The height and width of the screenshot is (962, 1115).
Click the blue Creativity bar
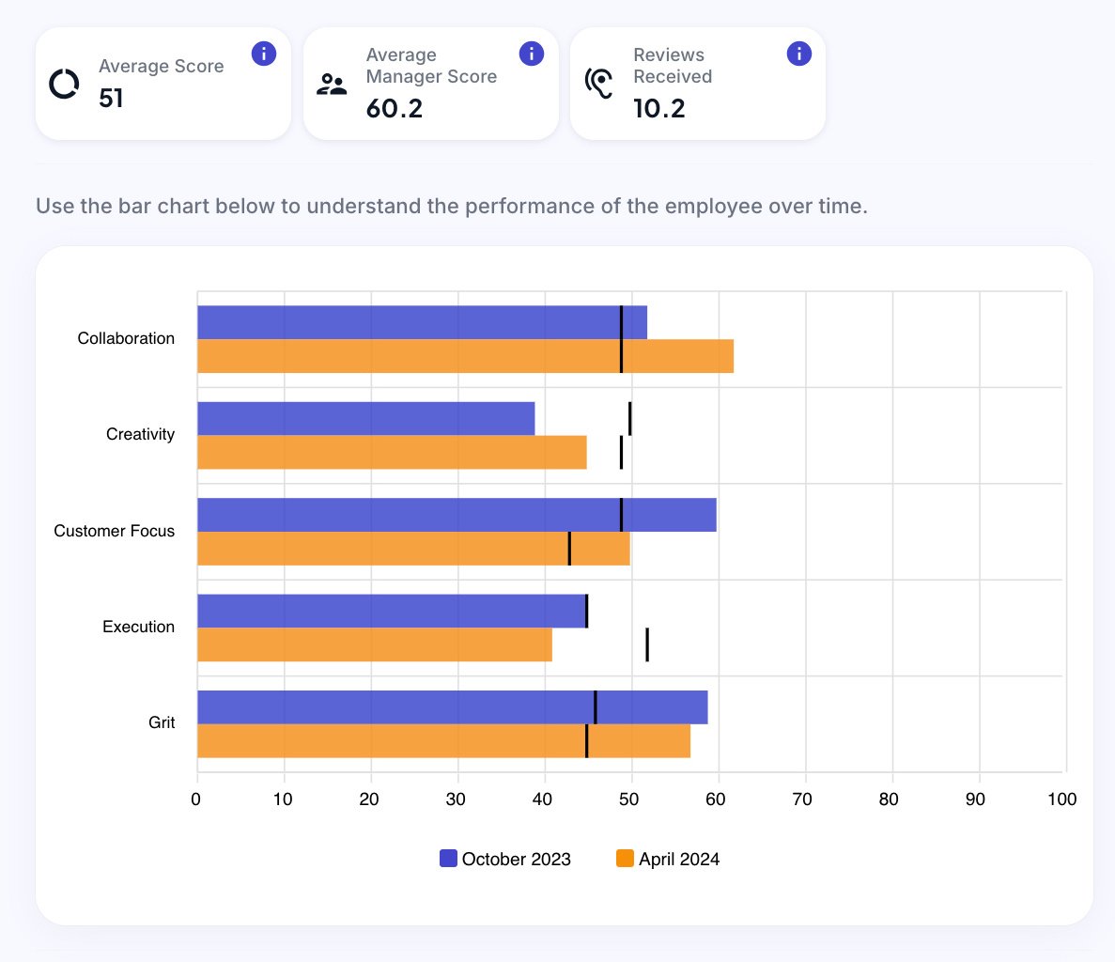[365, 418]
